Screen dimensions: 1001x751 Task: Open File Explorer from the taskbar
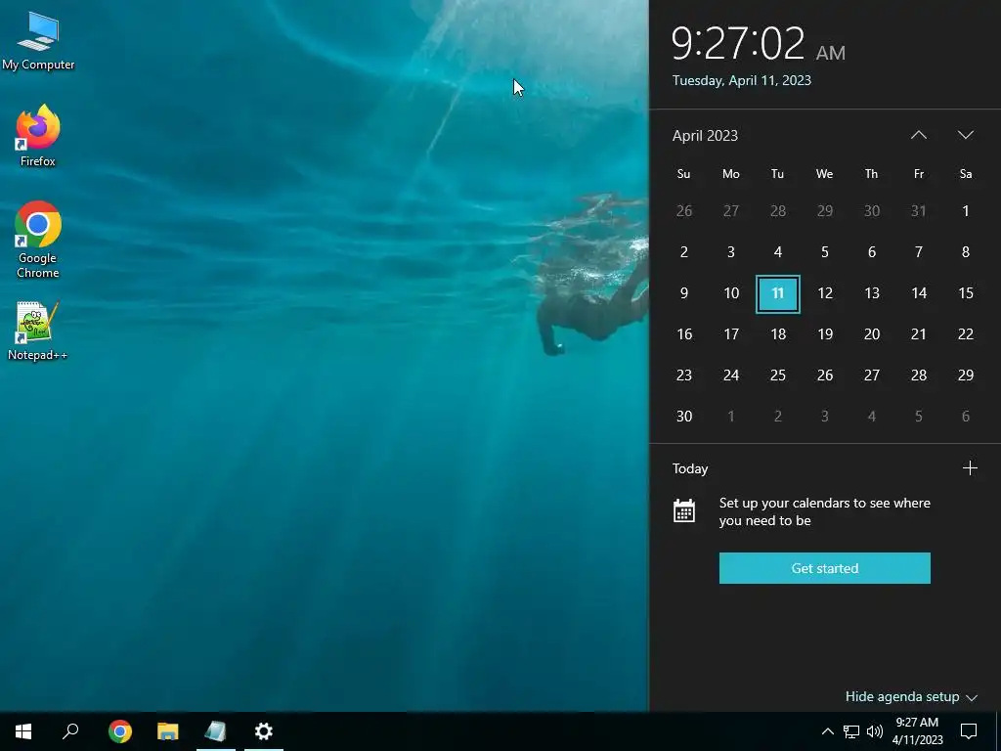(x=168, y=731)
